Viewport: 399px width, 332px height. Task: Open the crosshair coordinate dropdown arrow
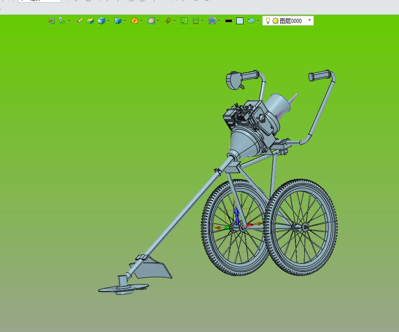click(x=174, y=21)
